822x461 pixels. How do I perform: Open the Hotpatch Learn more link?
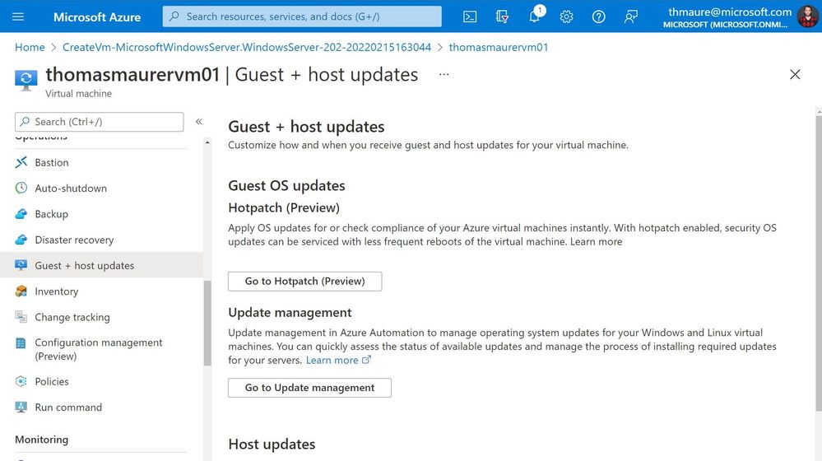point(596,242)
